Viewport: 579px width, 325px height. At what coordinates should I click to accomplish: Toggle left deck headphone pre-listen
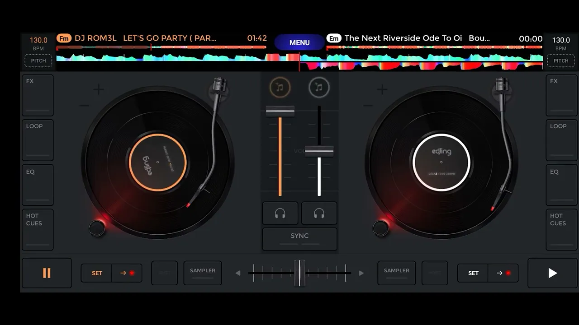(x=280, y=213)
